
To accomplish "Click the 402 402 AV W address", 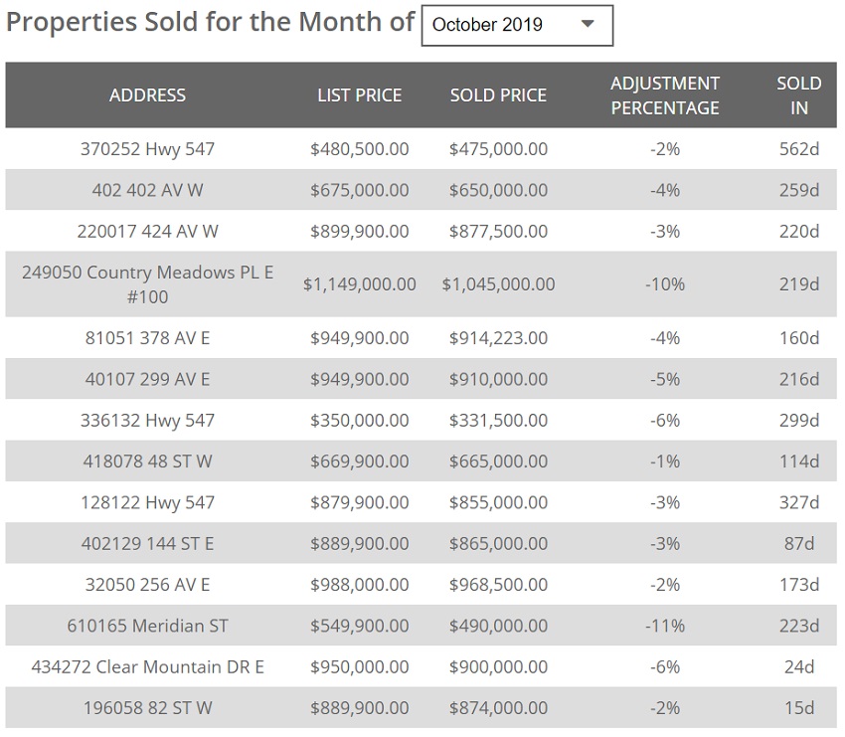I will coord(147,190).
